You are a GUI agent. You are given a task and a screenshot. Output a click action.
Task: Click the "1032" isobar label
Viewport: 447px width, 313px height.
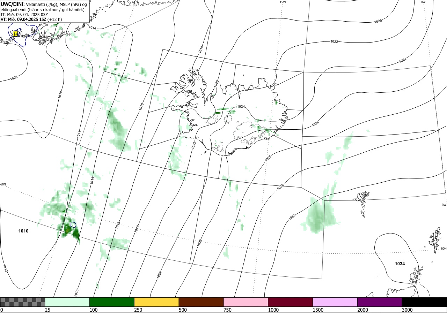pyautogui.click(x=292, y=217)
